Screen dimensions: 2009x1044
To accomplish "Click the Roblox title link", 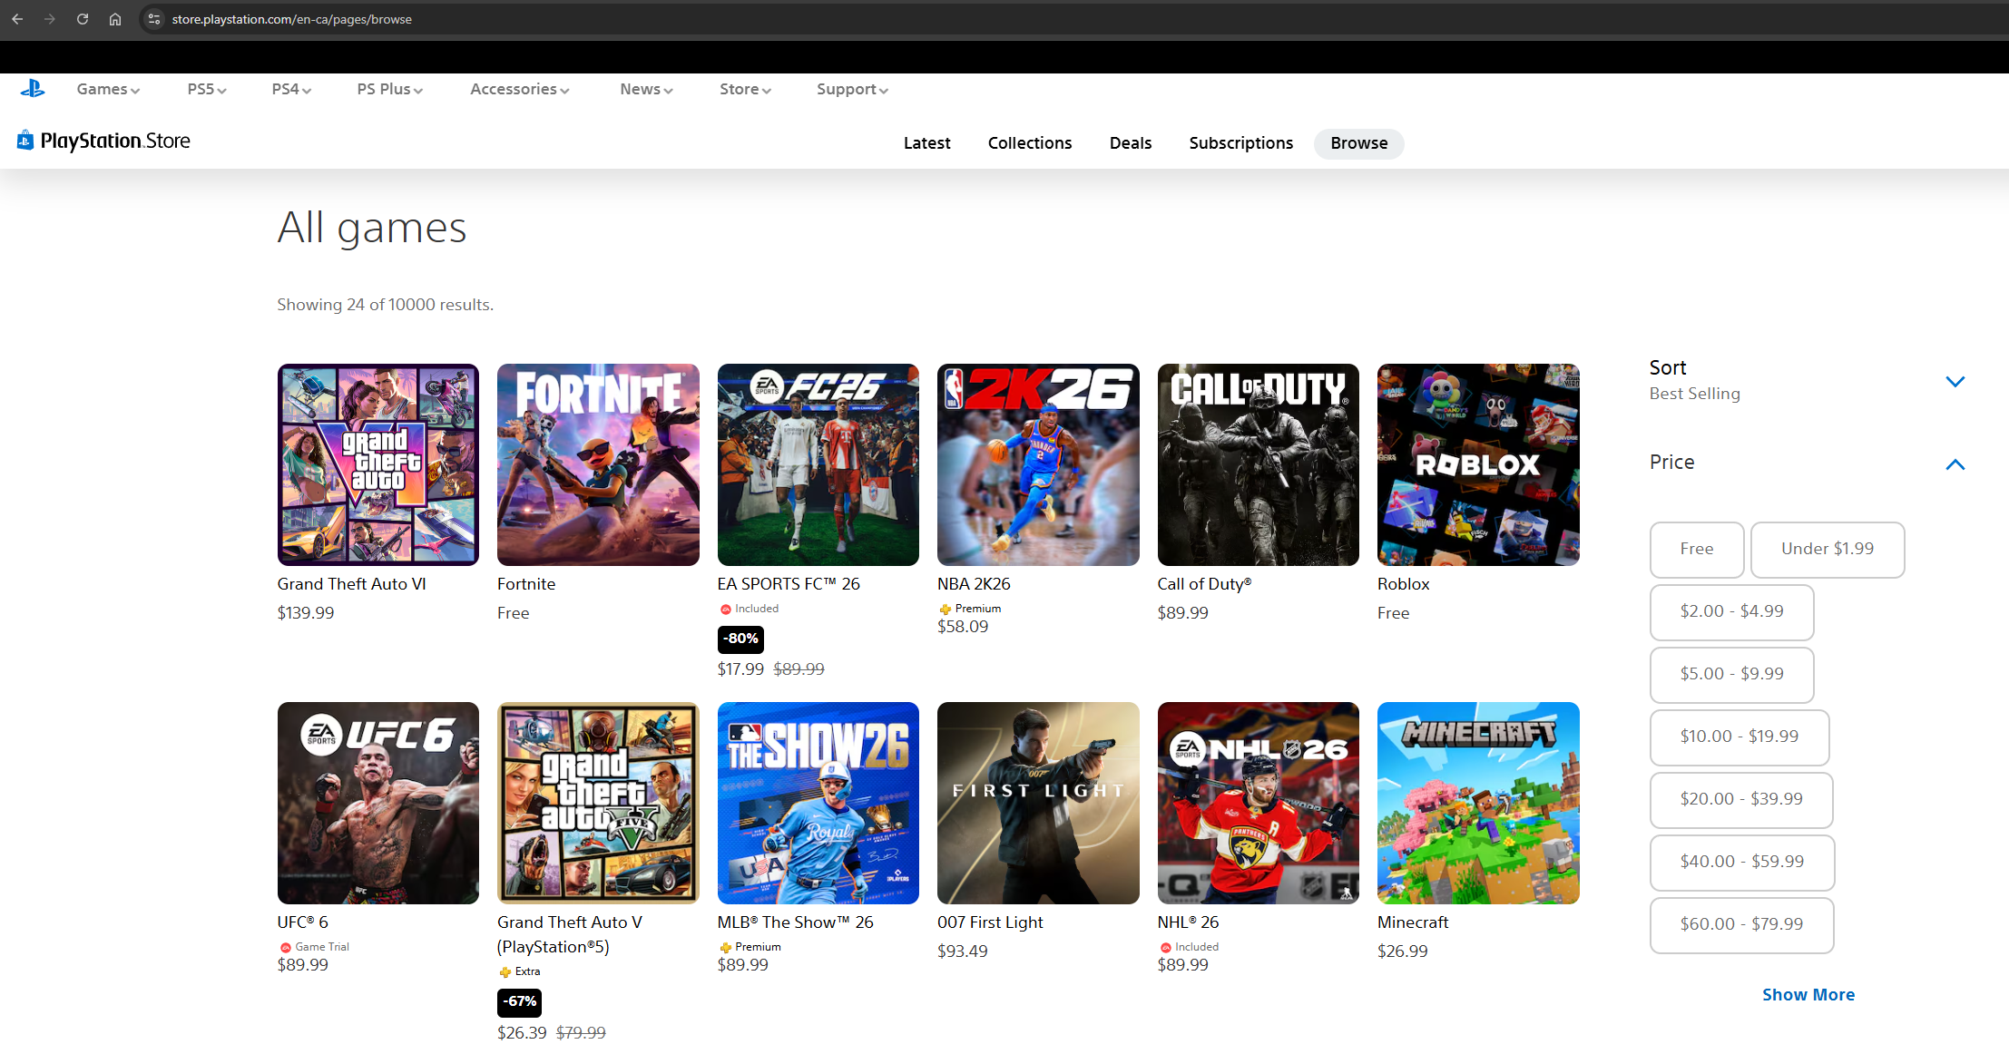I will click(1404, 584).
